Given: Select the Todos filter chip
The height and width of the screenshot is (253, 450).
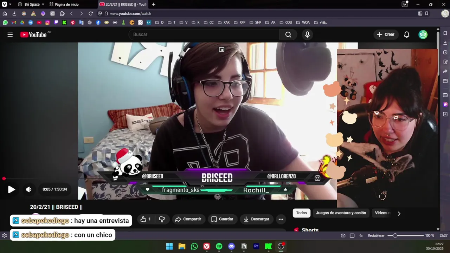Looking at the screenshot, I should tap(302, 213).
